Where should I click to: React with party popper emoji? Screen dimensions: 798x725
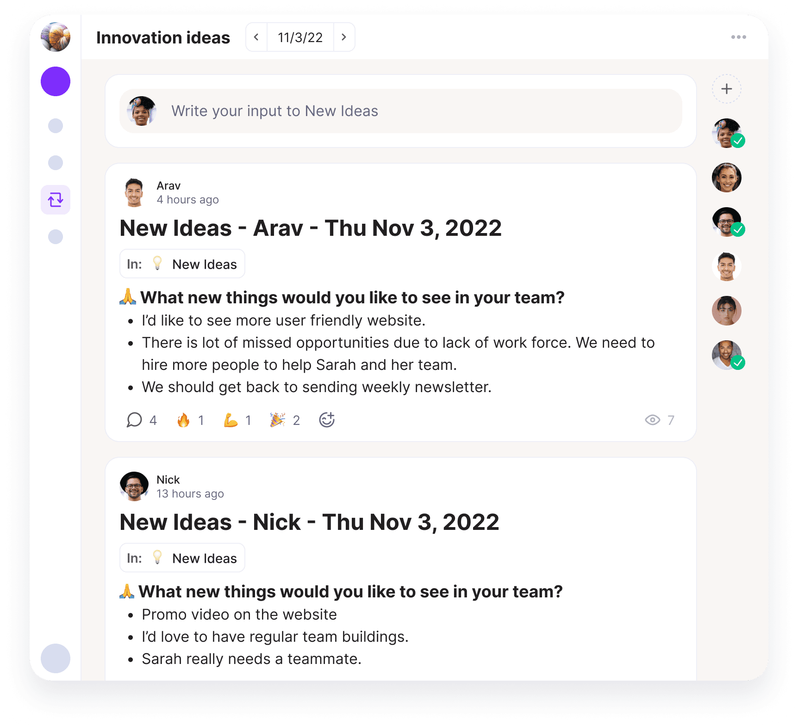tap(285, 420)
